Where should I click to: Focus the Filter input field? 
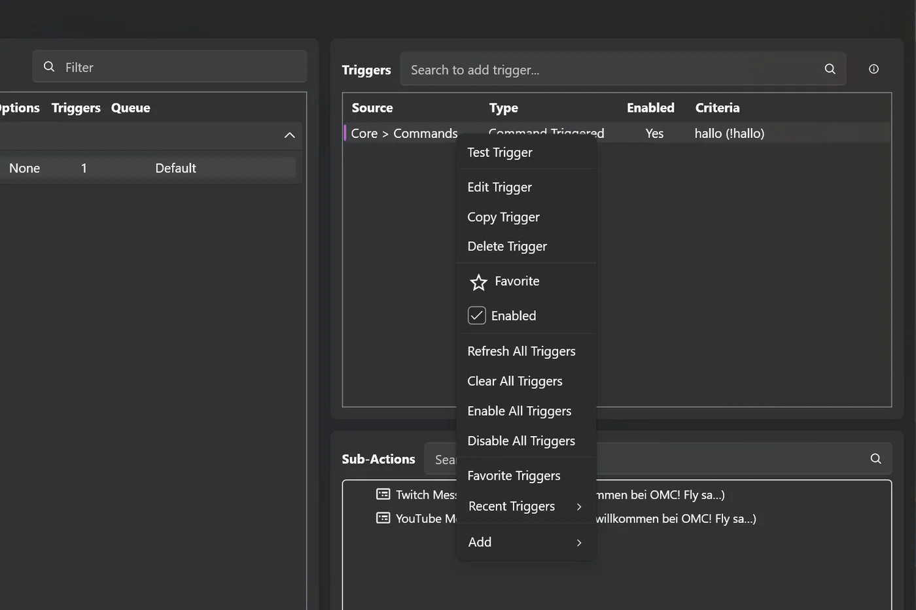coord(169,67)
